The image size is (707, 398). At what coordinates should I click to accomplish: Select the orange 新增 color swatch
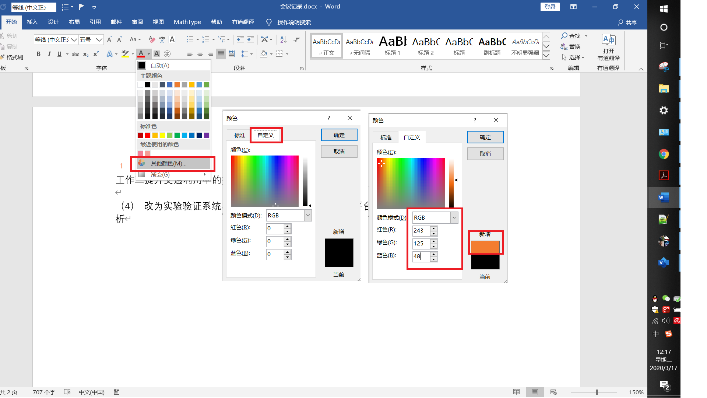point(485,247)
